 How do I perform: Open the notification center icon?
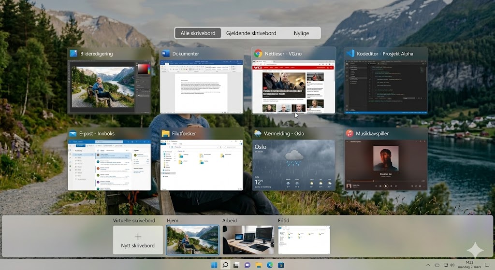486,265
